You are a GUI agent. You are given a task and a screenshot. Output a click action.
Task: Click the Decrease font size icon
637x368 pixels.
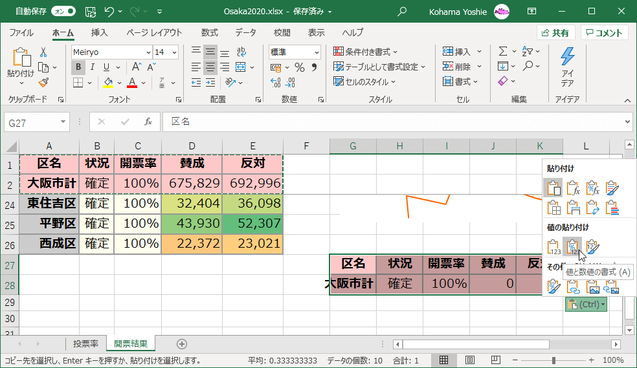point(151,67)
